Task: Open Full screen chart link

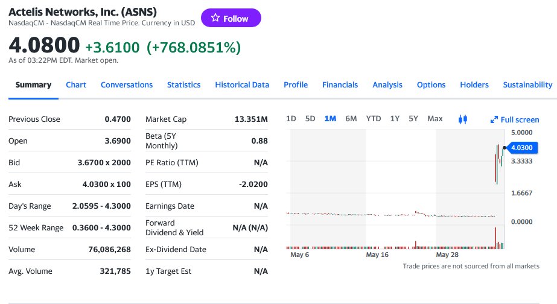Action: click(x=515, y=120)
